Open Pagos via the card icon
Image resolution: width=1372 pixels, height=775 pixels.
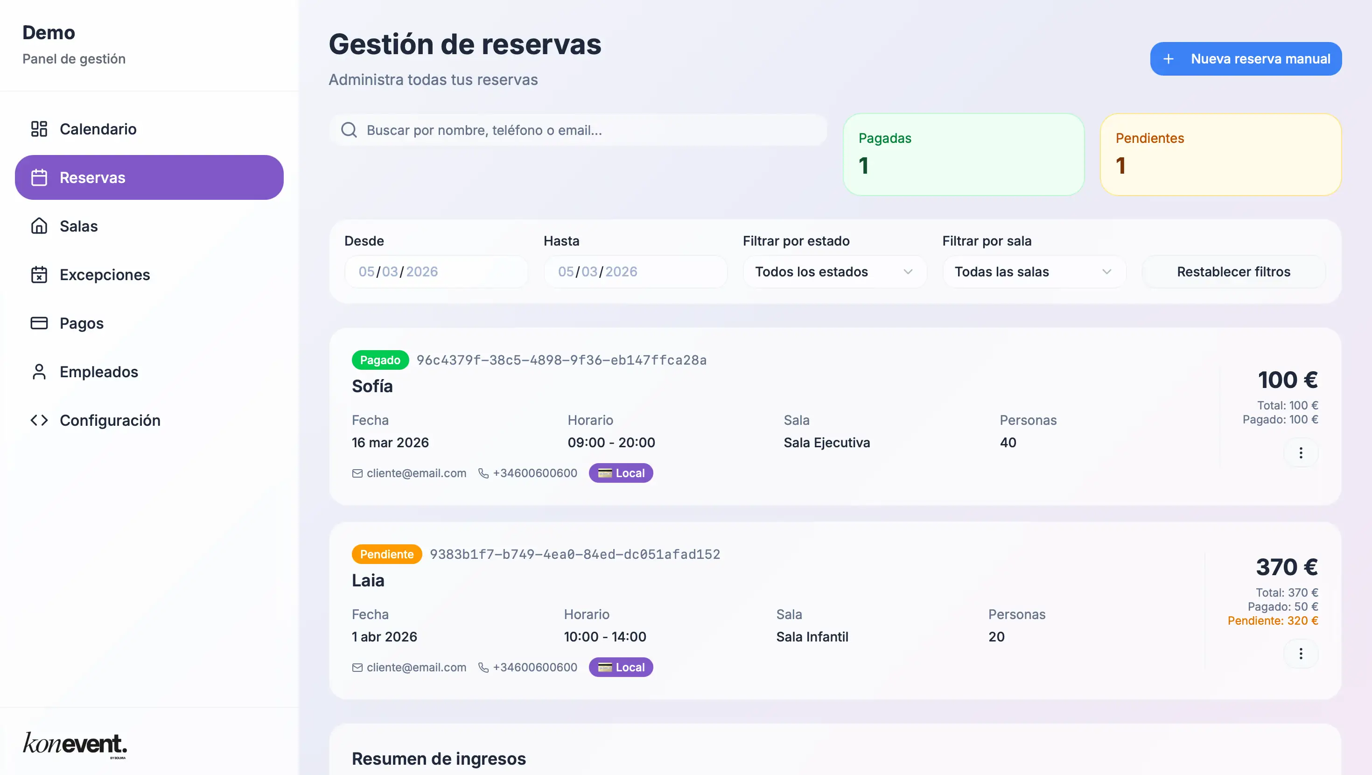pos(39,323)
